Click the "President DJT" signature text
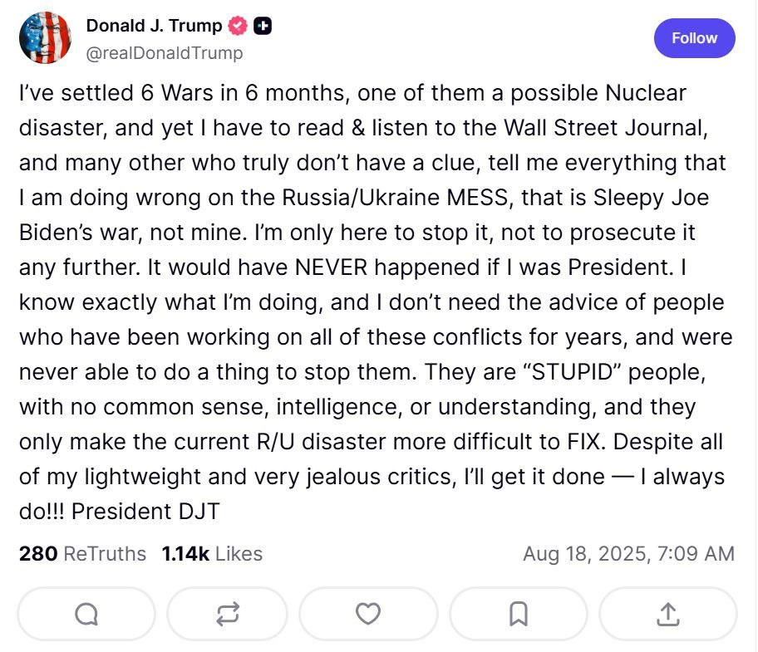Viewport: 758px width, 652px height. (145, 511)
